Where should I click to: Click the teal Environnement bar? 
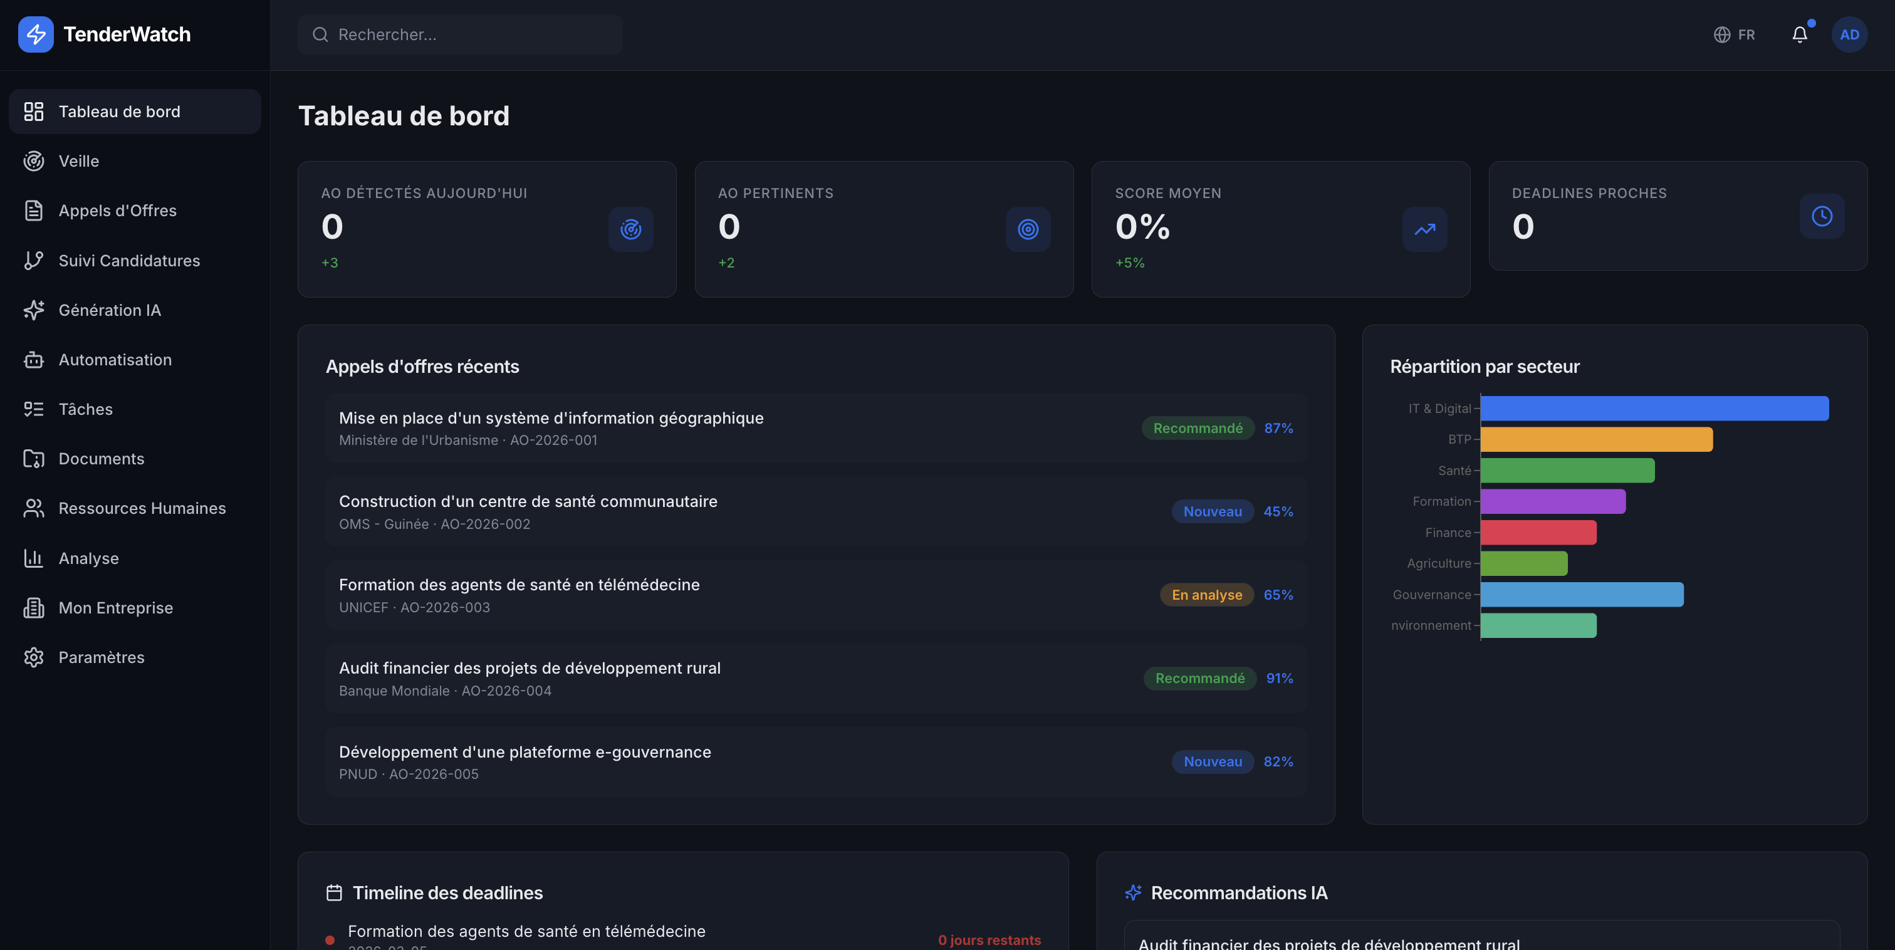click(1538, 625)
